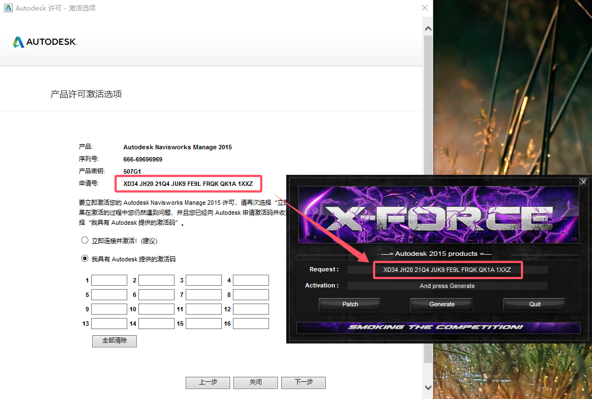Image resolution: width=592 pixels, height=399 pixels.
Task: Select the 我具有 Autodesk 提供的激活码 radio option
Action: 85,259
